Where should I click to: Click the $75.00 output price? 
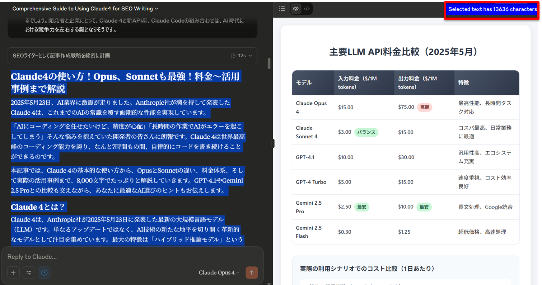[x=406, y=107]
